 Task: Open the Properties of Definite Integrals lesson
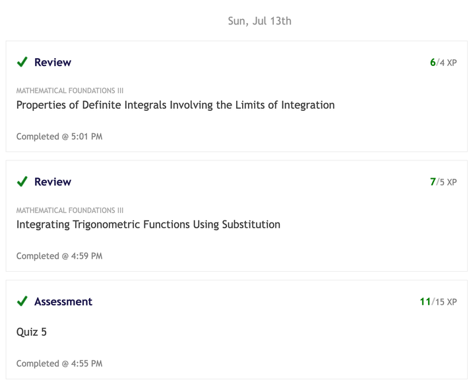(175, 105)
